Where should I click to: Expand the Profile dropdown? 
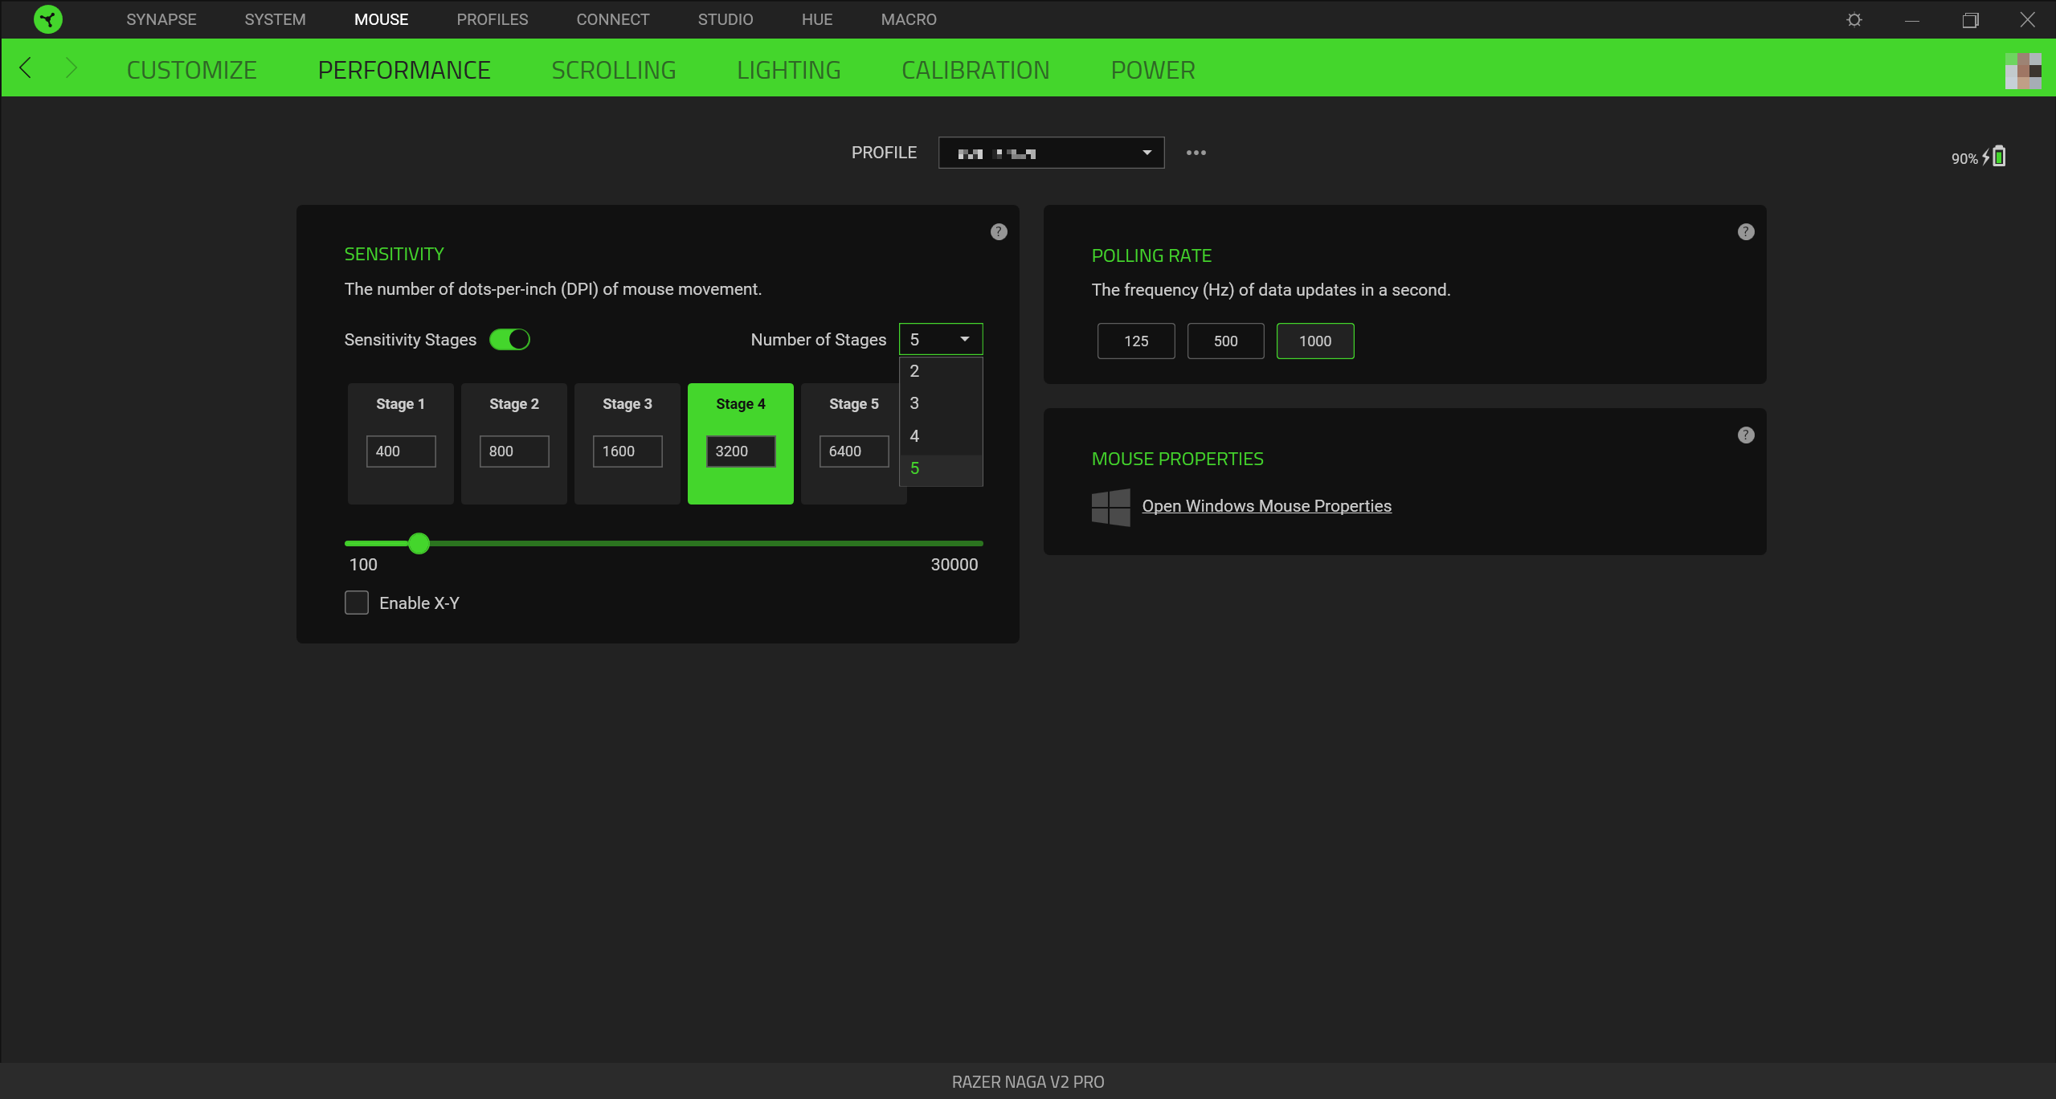pos(1050,153)
